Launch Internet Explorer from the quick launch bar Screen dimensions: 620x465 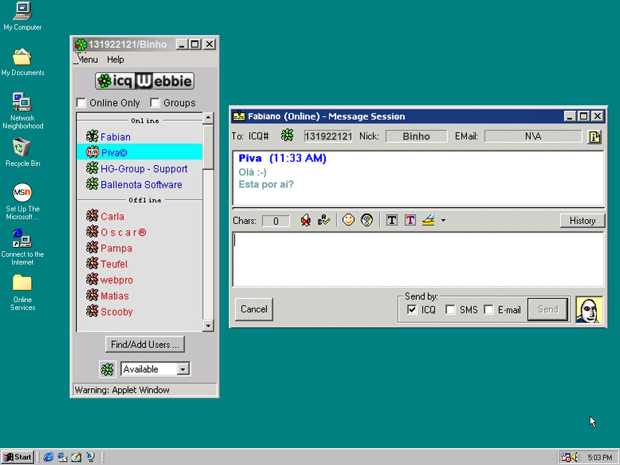click(x=48, y=457)
